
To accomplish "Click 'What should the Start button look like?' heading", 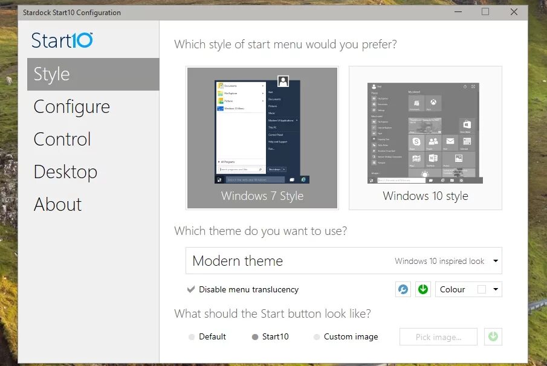I will 273,313.
